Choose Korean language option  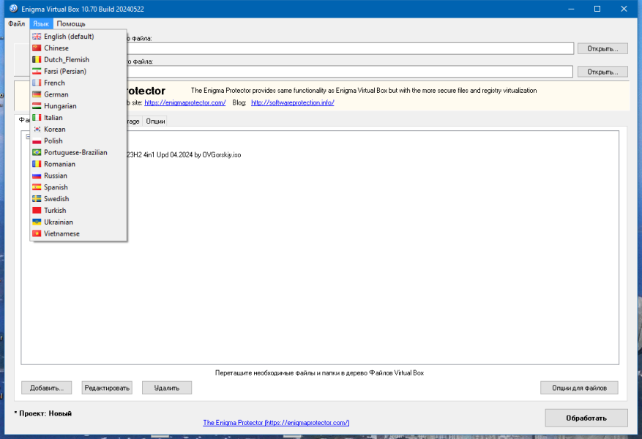pos(78,130)
